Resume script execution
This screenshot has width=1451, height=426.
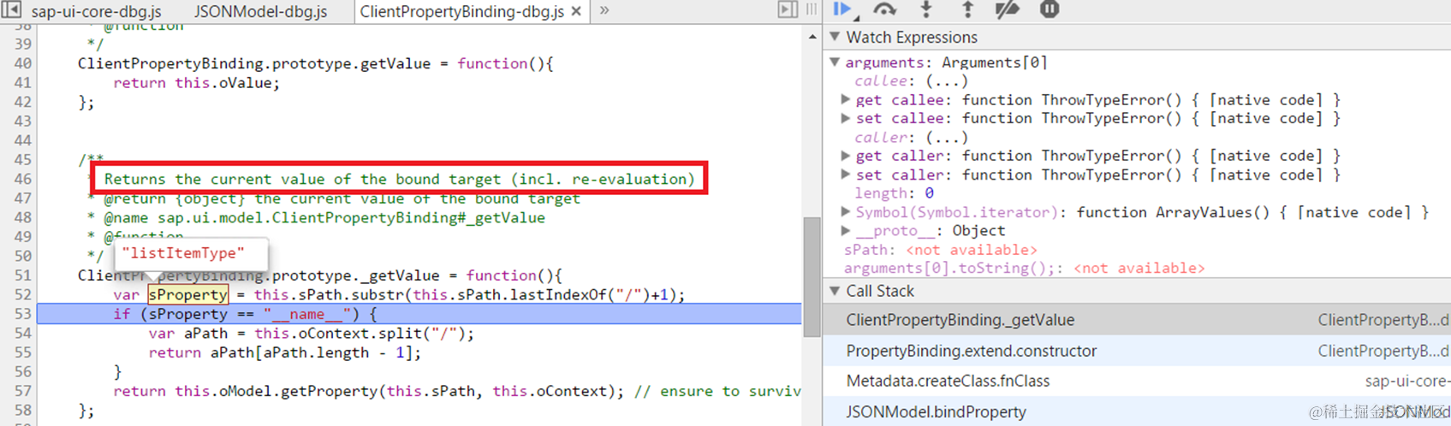tap(842, 9)
